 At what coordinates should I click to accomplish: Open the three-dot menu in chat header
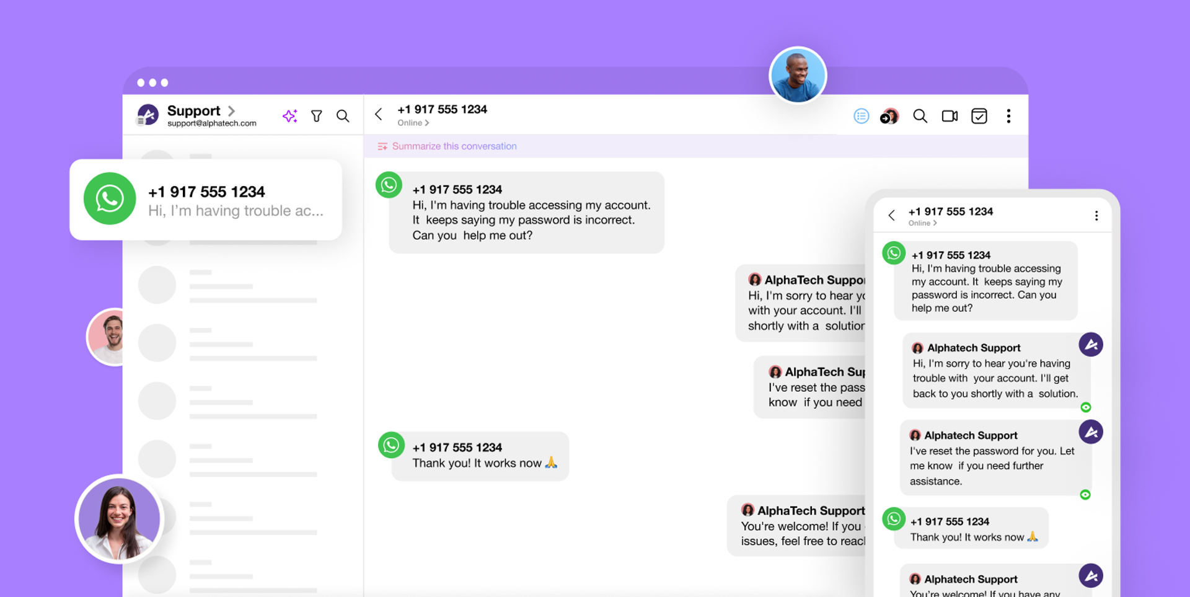click(1008, 116)
